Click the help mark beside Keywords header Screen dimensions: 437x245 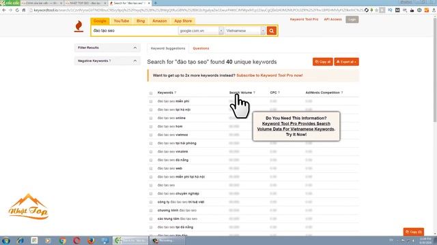click(175, 93)
